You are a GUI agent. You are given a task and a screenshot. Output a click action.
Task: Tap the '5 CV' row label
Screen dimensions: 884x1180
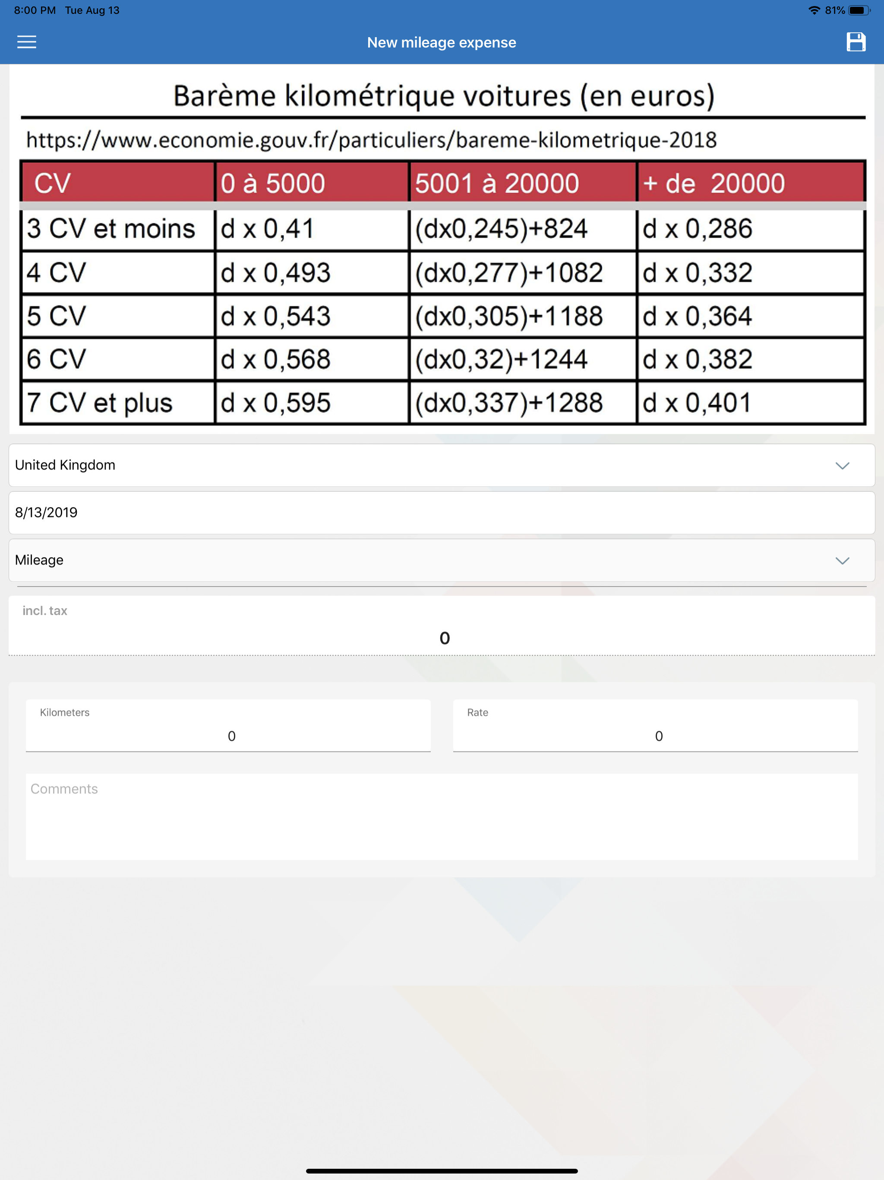click(118, 316)
